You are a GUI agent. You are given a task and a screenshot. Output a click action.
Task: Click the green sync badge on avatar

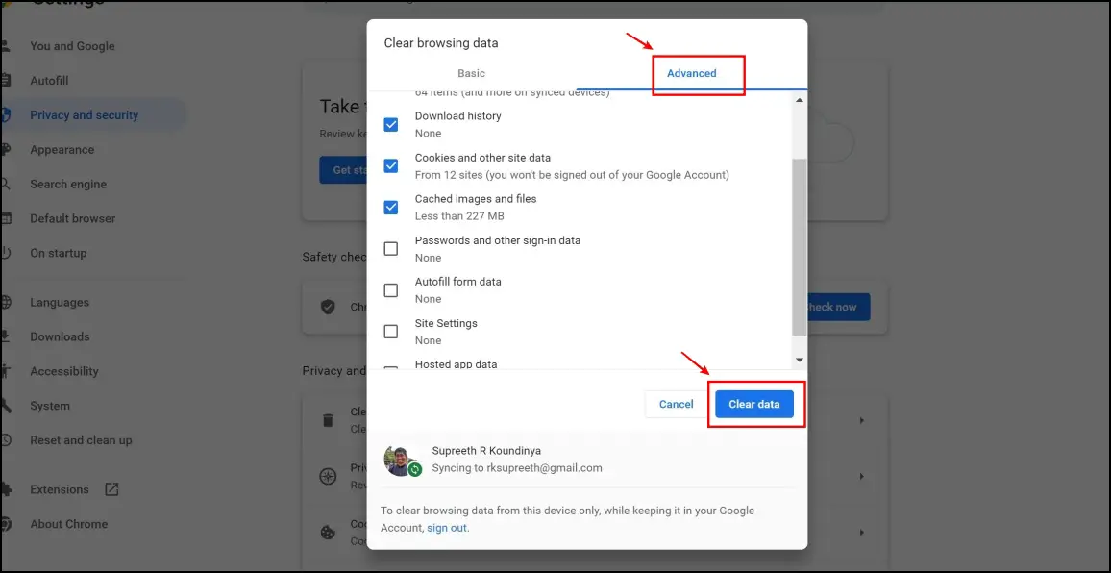click(x=415, y=469)
